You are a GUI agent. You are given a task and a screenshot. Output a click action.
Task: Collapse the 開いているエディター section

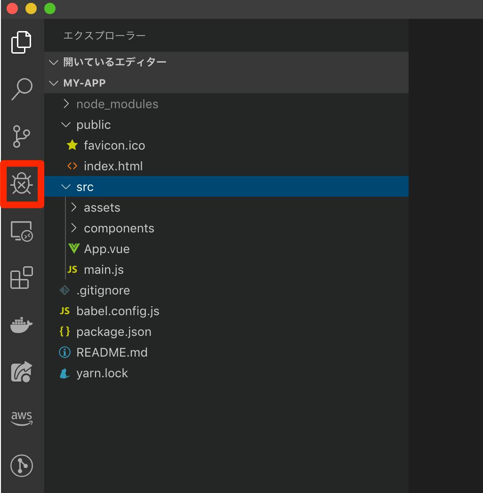coord(54,62)
